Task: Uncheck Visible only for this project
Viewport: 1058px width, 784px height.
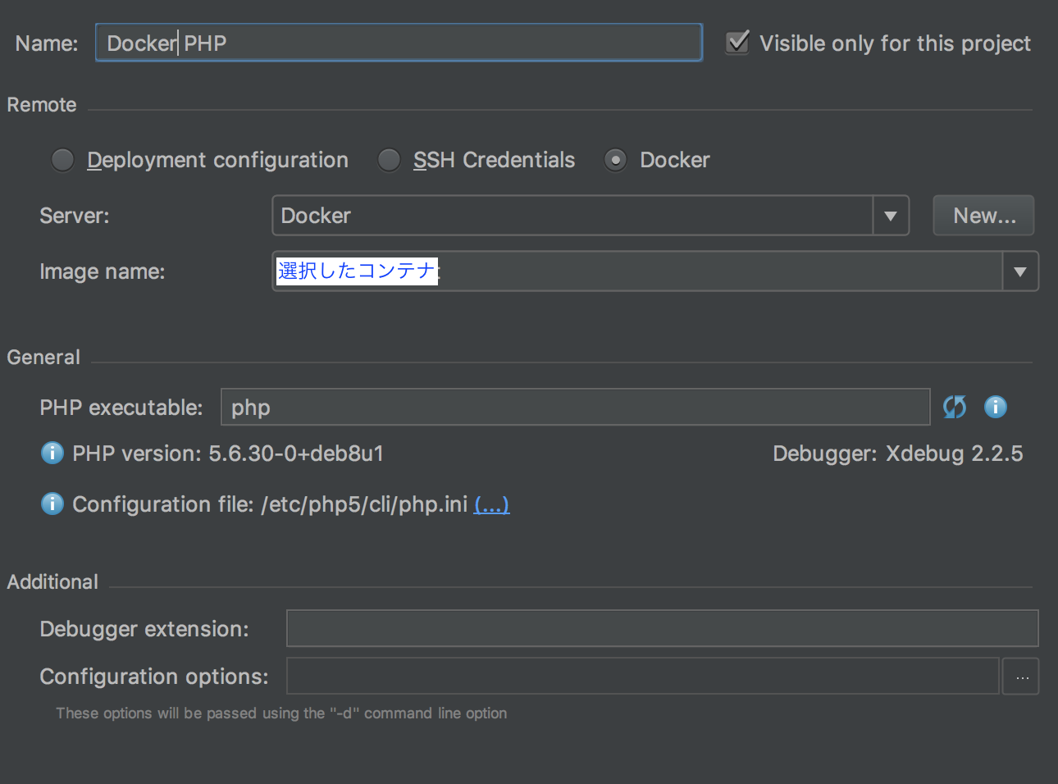Action: (x=736, y=43)
